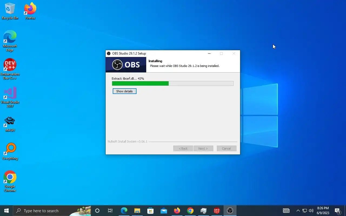Minimize the OBS Studio Setup window
The width and height of the screenshot is (346, 216).
pos(209,53)
